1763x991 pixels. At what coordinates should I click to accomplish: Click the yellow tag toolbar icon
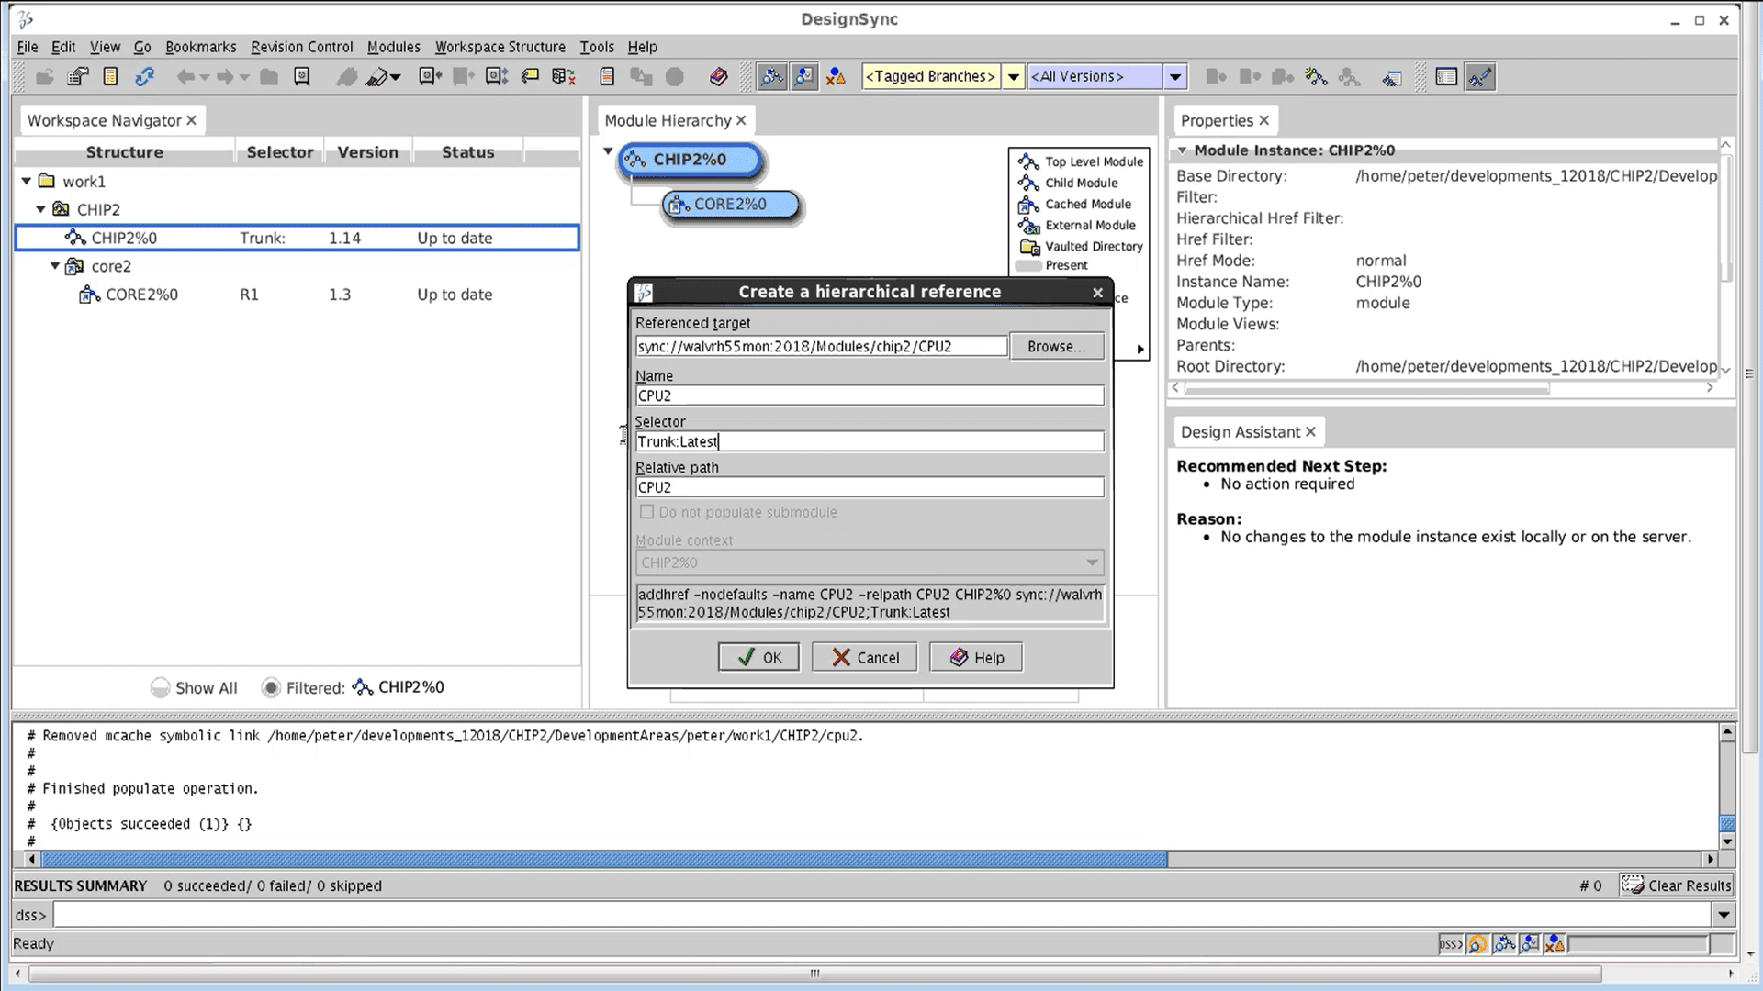530,77
